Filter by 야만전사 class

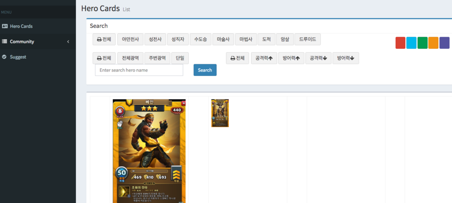pyautogui.click(x=130, y=39)
